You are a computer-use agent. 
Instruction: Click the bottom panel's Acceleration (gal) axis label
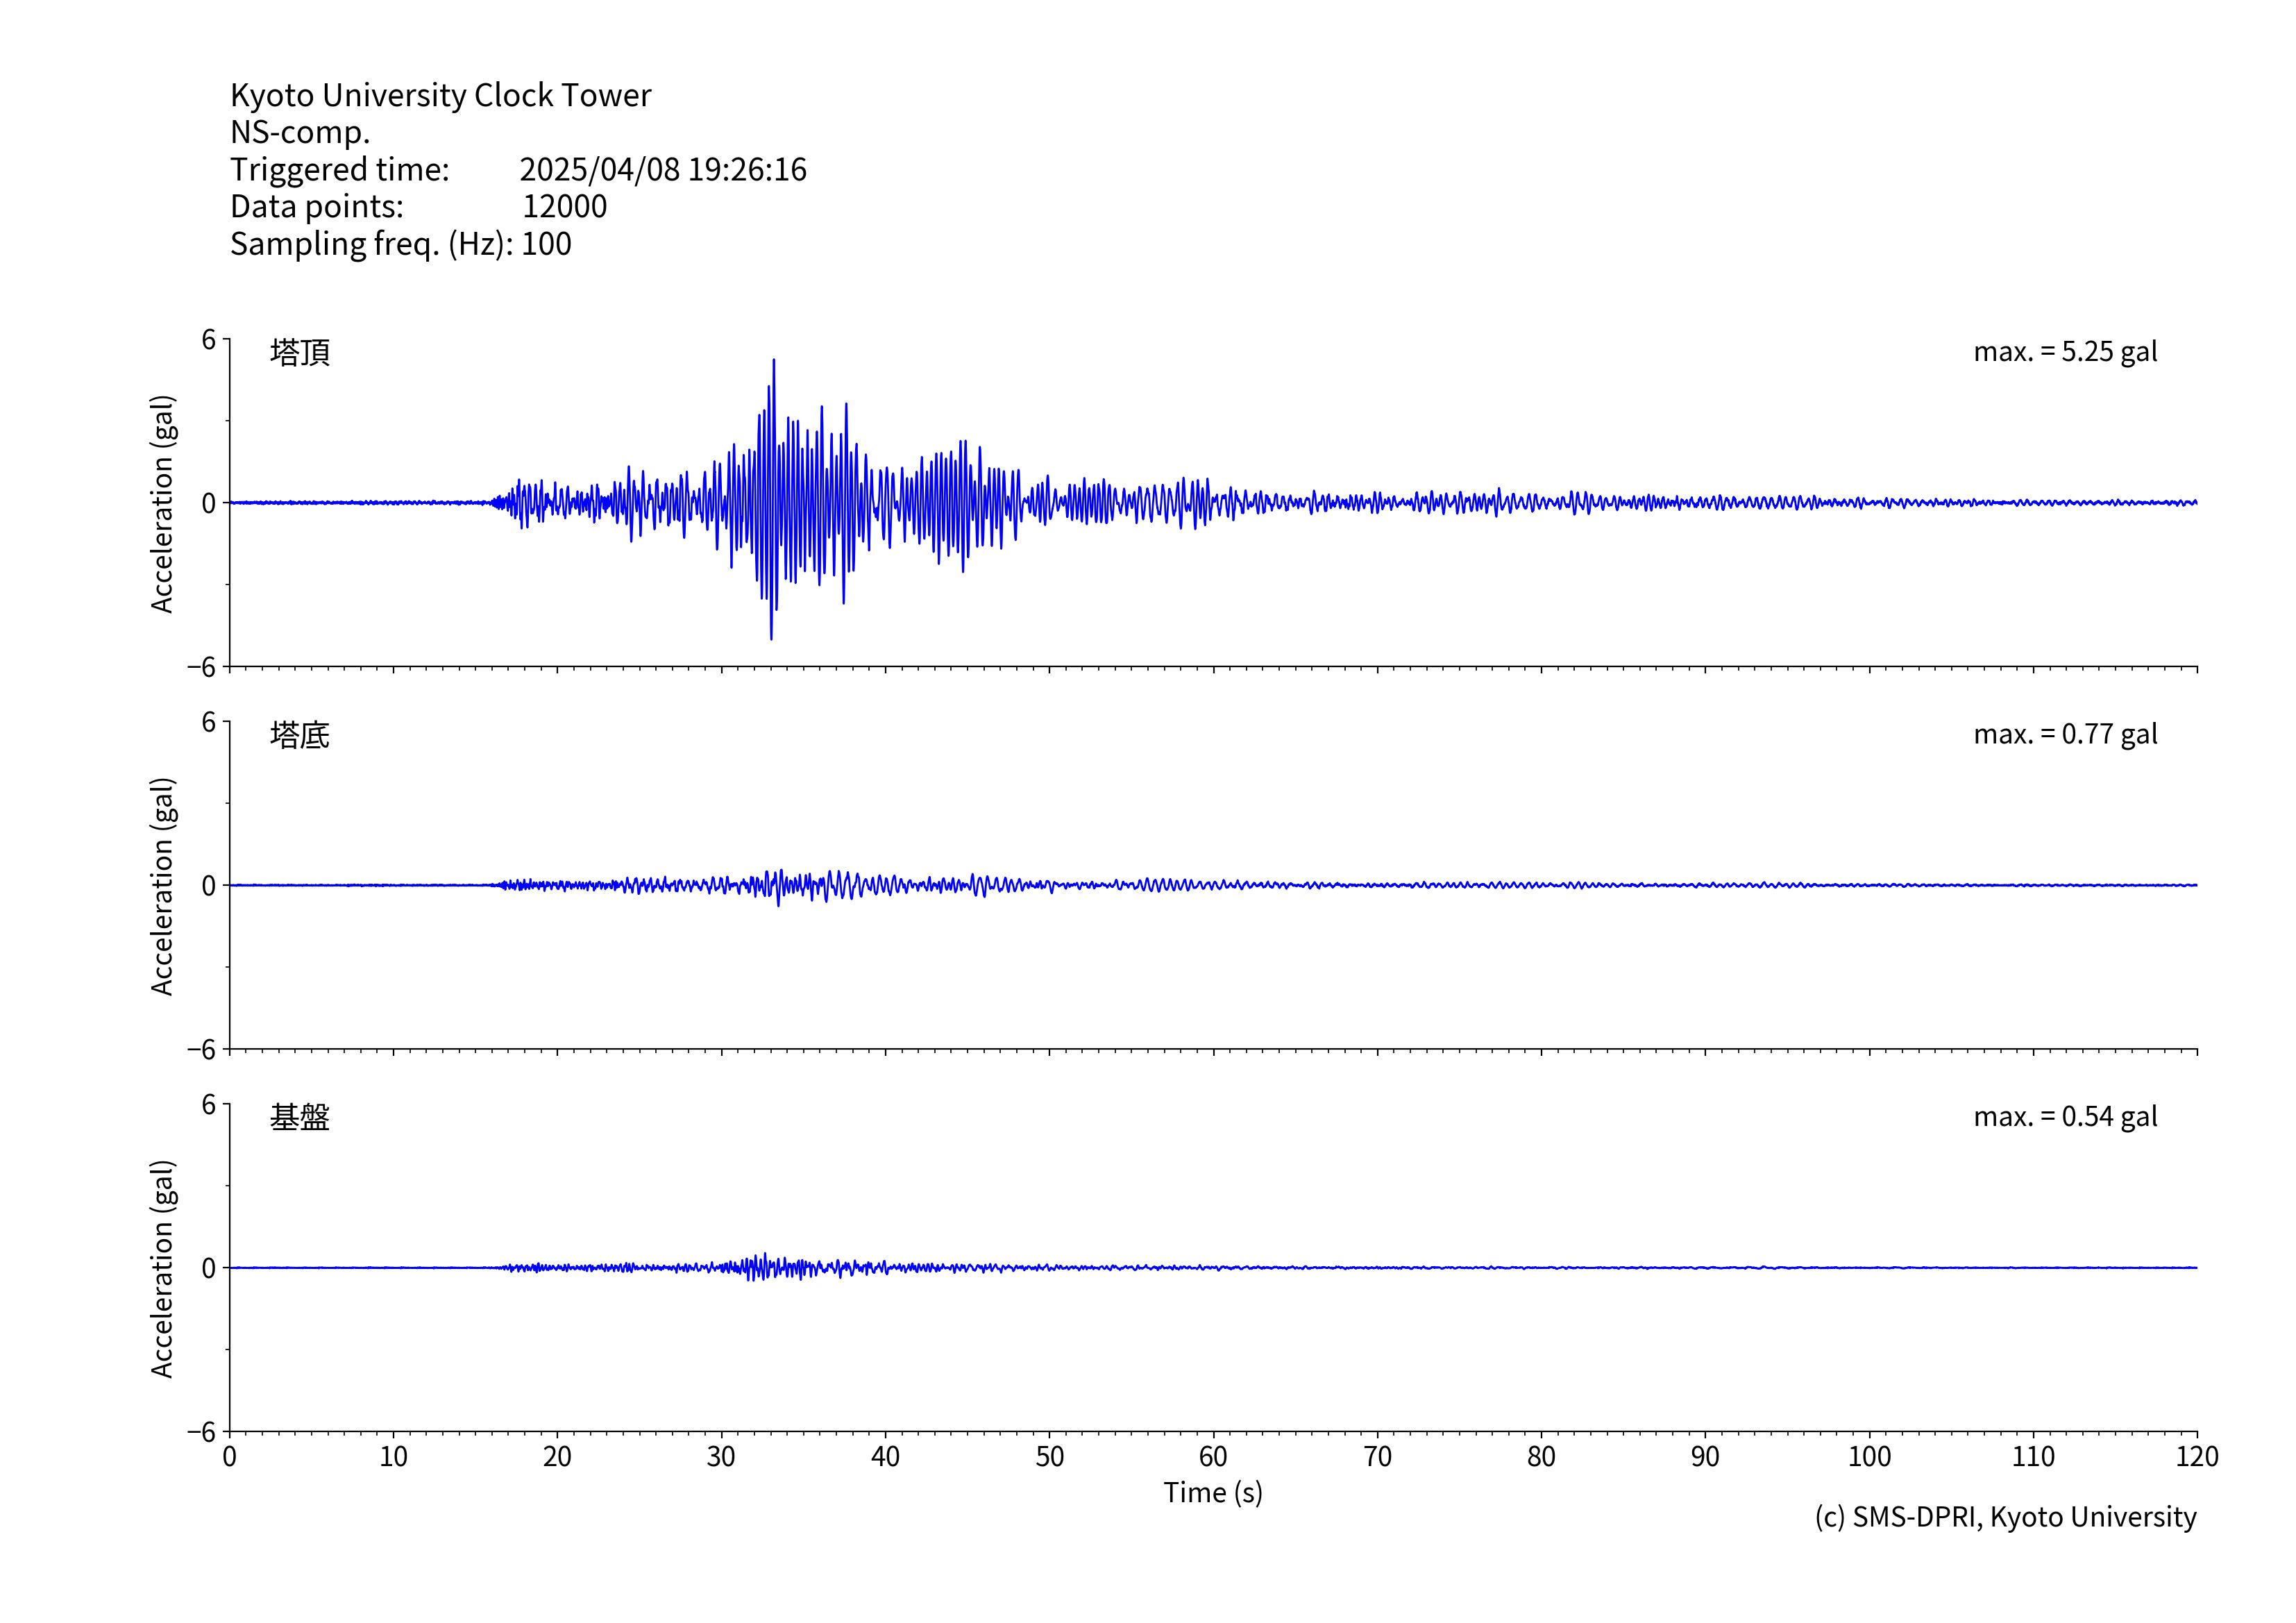[x=162, y=1268]
